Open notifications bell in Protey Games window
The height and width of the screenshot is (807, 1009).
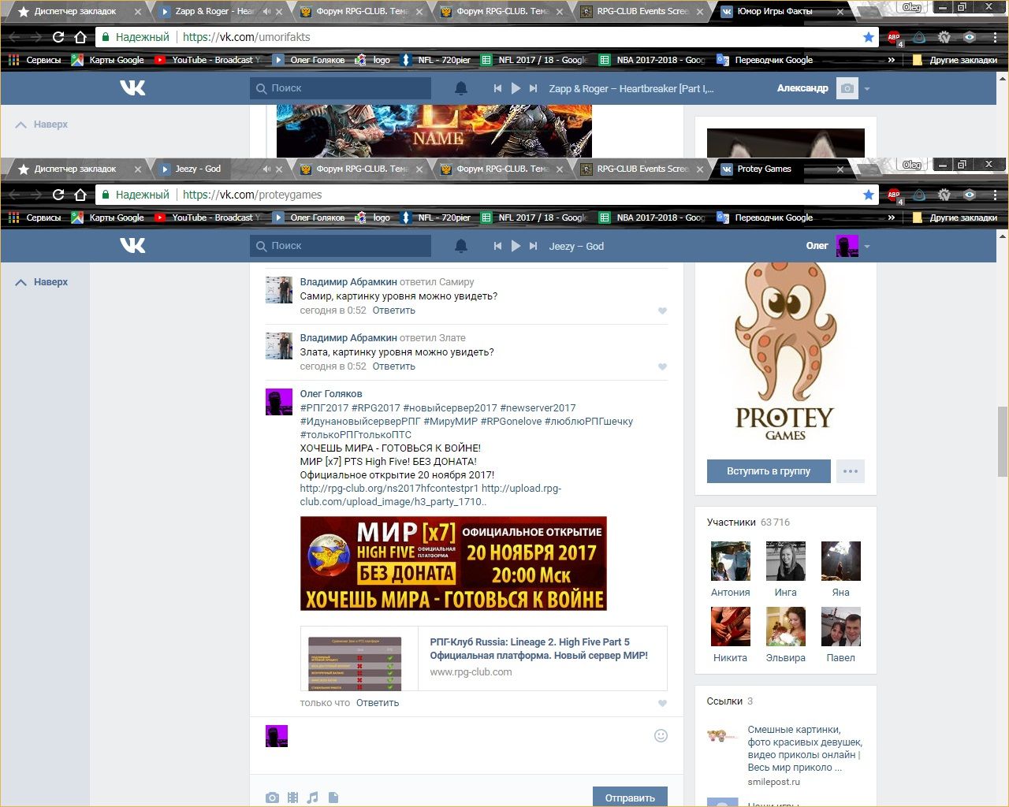(x=461, y=246)
